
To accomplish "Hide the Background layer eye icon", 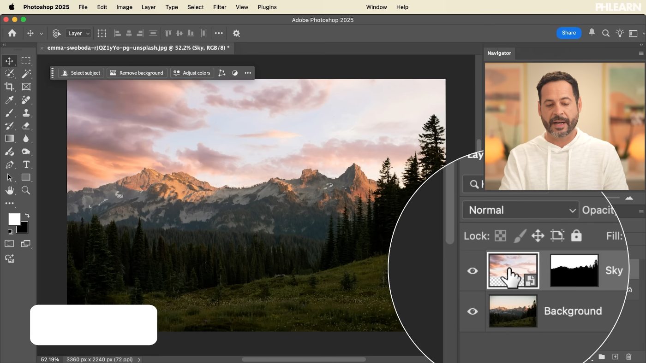I will point(473,311).
